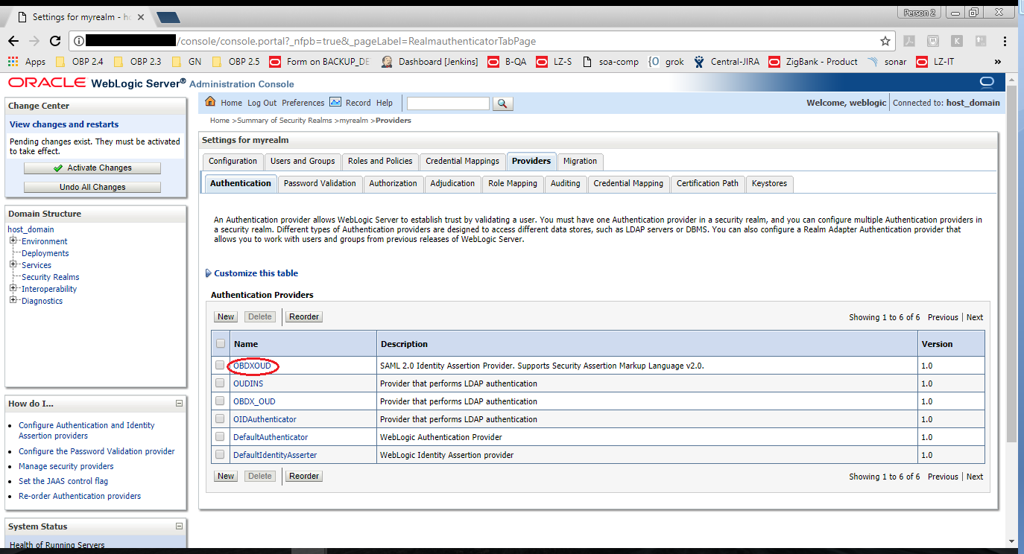
Task: Expand the Environment tree node
Action: point(13,241)
